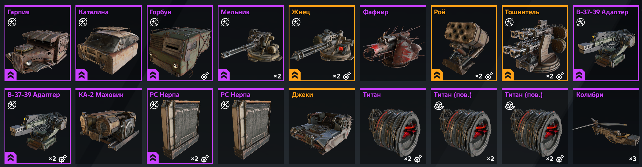Click the ×3 quantity on Колибри card
The width and height of the screenshot is (642, 167).
632,159
